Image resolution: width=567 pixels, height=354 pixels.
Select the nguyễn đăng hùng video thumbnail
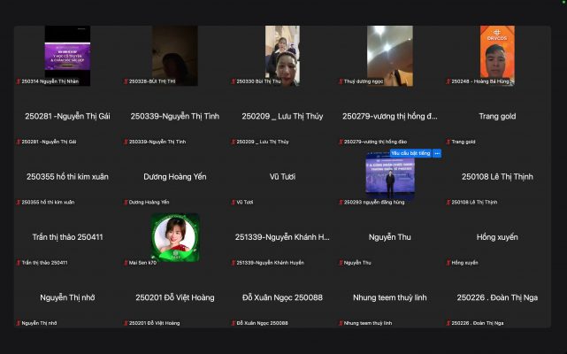click(x=389, y=175)
